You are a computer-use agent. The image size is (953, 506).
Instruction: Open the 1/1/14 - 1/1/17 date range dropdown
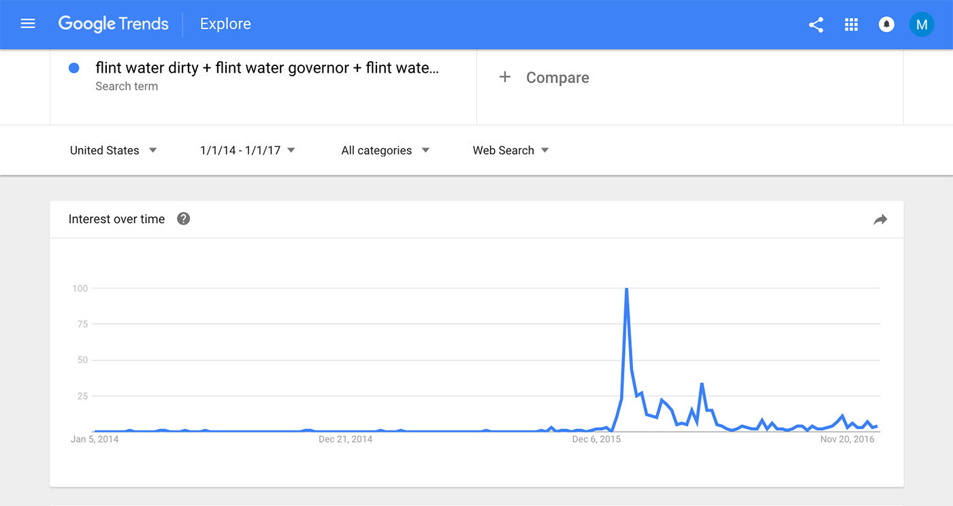coord(248,150)
